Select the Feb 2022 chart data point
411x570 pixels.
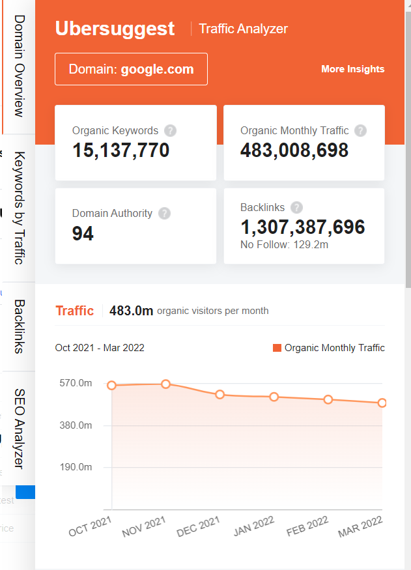[328, 400]
